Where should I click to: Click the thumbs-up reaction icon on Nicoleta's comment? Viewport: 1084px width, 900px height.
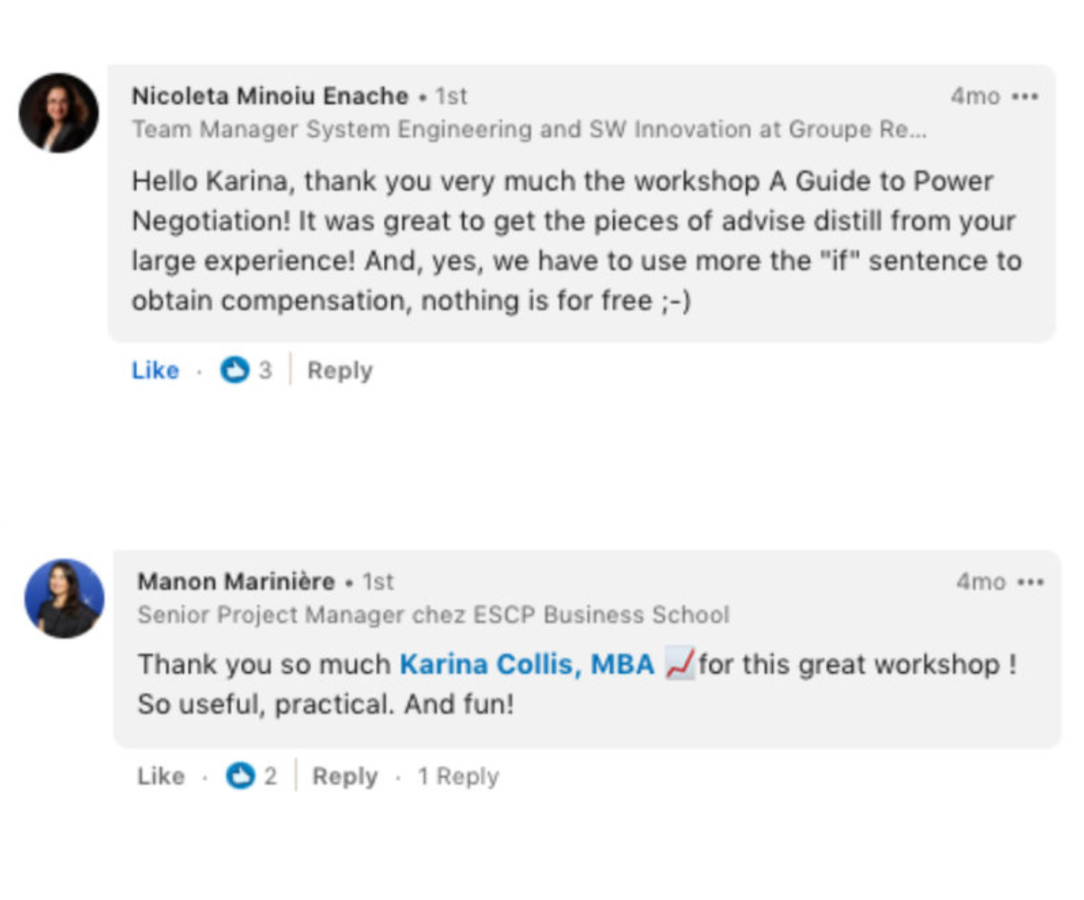[234, 370]
